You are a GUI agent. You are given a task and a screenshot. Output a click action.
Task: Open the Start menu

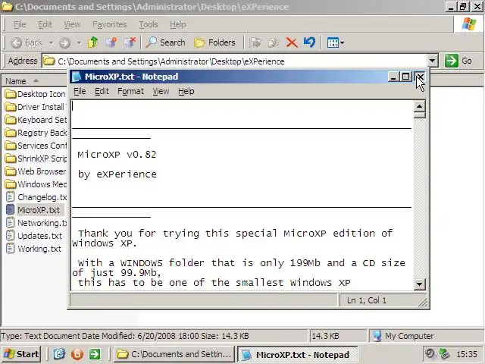point(21,354)
